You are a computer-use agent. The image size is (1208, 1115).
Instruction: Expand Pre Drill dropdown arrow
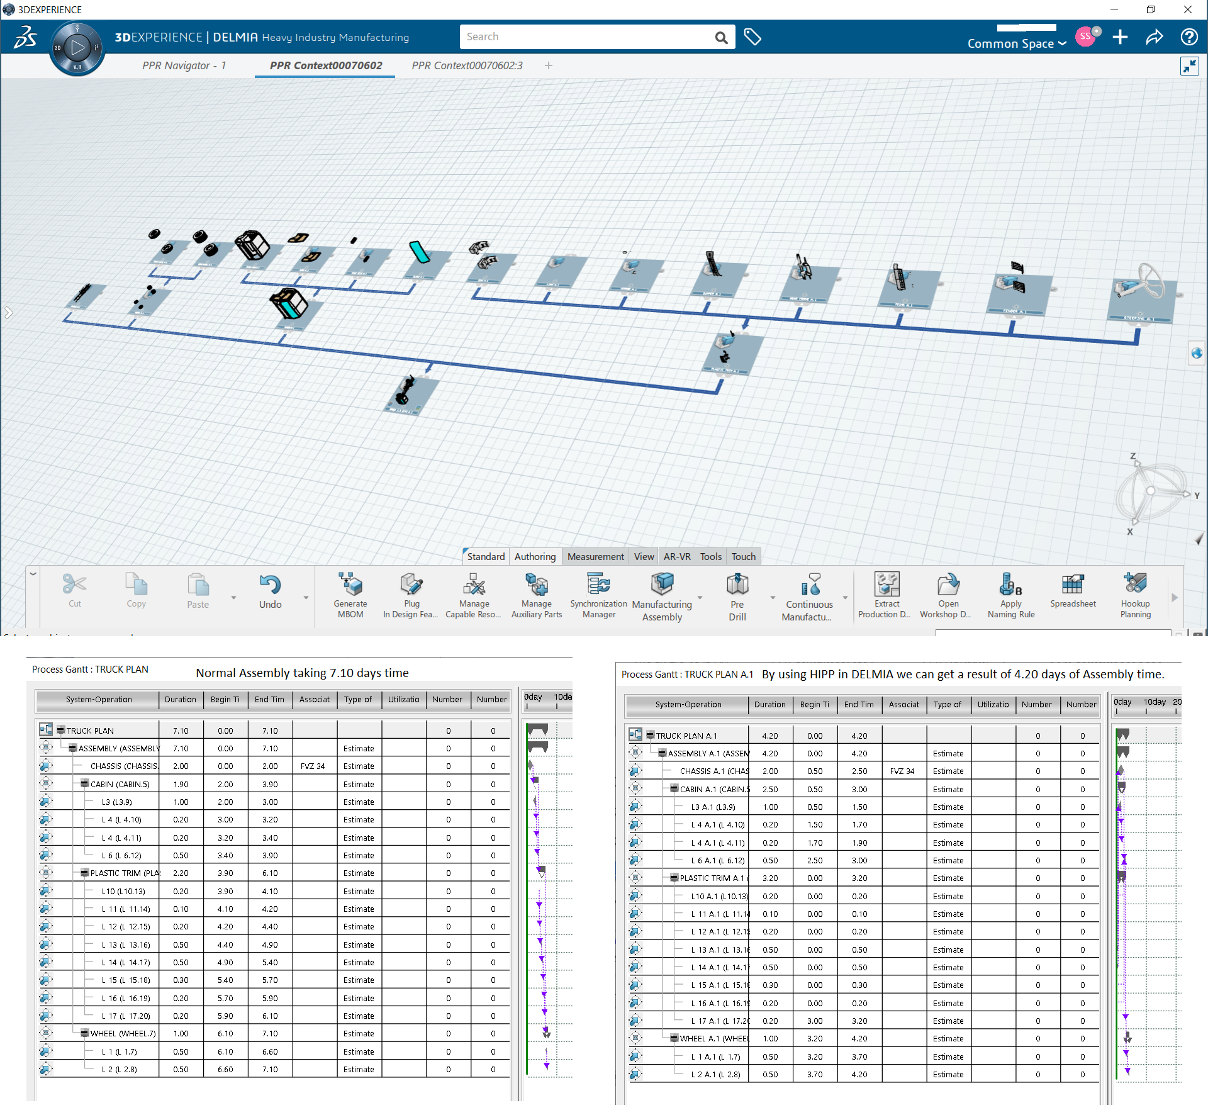[773, 598]
